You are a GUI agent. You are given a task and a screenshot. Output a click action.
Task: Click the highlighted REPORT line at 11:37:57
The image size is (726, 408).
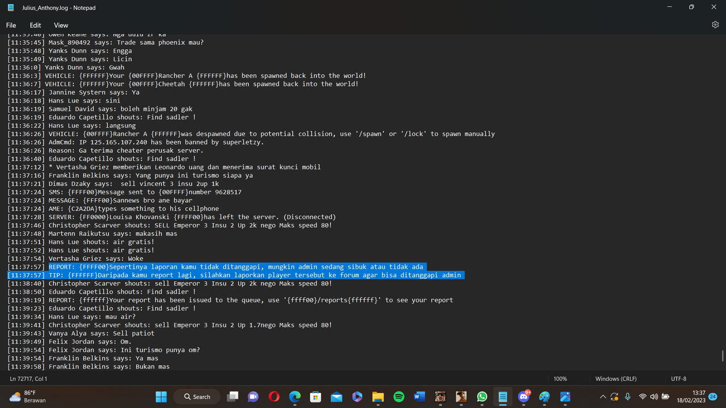coord(216,267)
